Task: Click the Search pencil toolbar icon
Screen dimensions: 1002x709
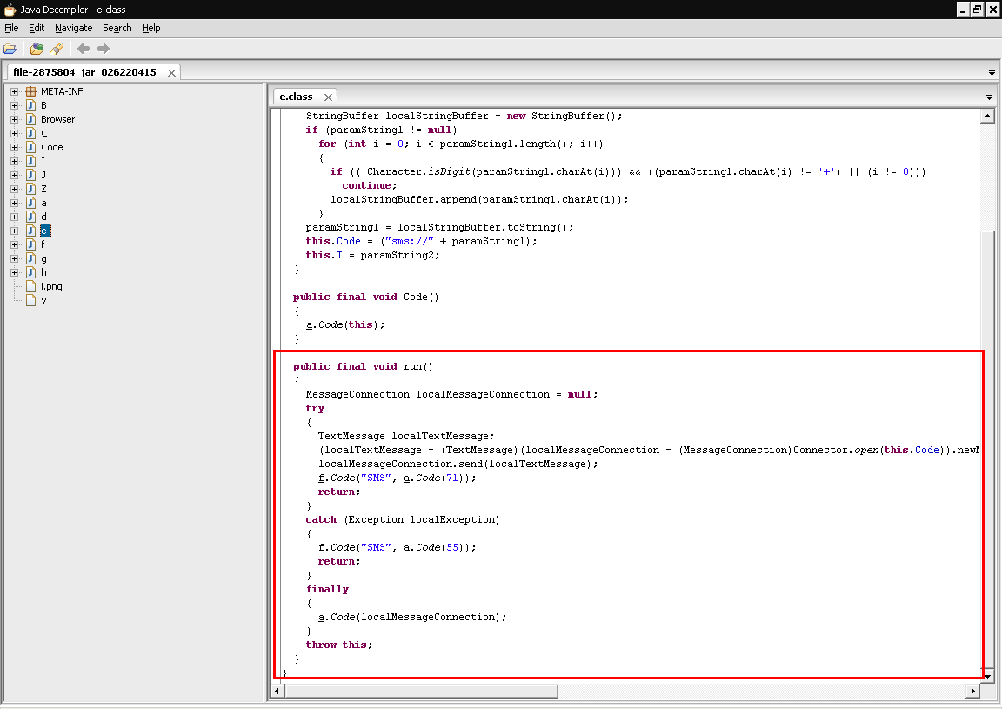Action: click(57, 49)
